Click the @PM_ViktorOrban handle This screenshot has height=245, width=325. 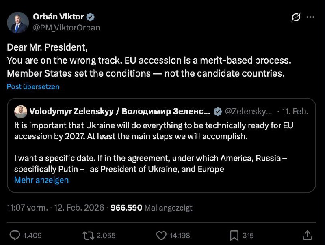click(67, 28)
